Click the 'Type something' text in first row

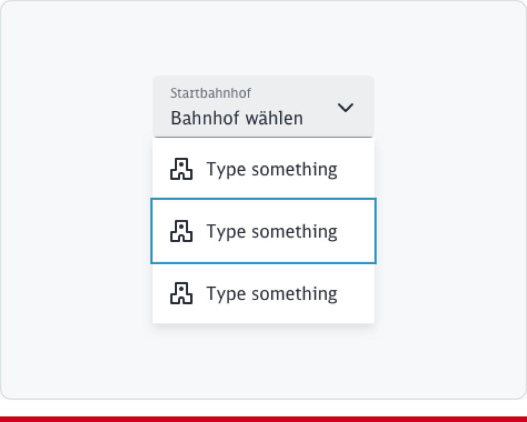[x=272, y=169]
